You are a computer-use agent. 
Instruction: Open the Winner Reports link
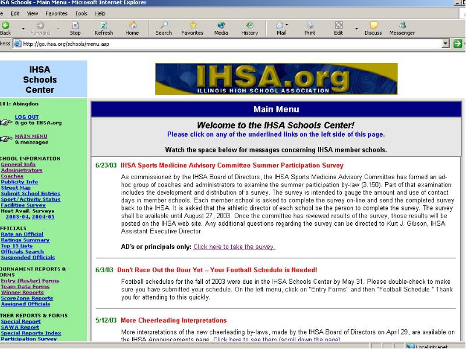coord(22,293)
